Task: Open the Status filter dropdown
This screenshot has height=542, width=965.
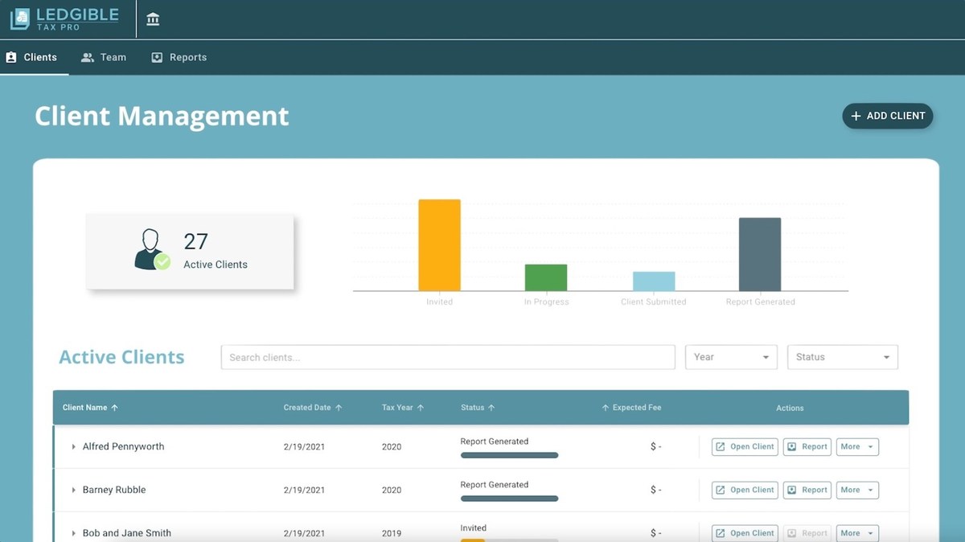Action: coord(842,357)
